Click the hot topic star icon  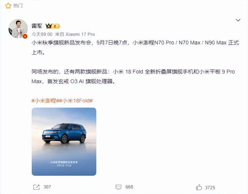tap(8, 6)
